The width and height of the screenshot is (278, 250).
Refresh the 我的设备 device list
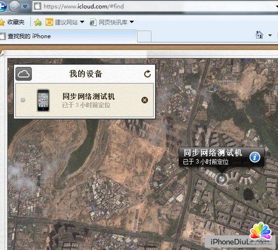147,74
